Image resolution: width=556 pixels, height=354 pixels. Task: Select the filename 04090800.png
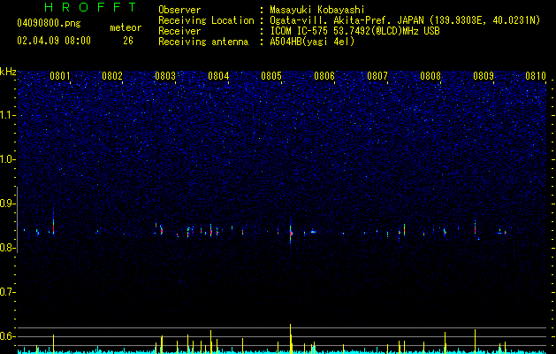pos(49,24)
